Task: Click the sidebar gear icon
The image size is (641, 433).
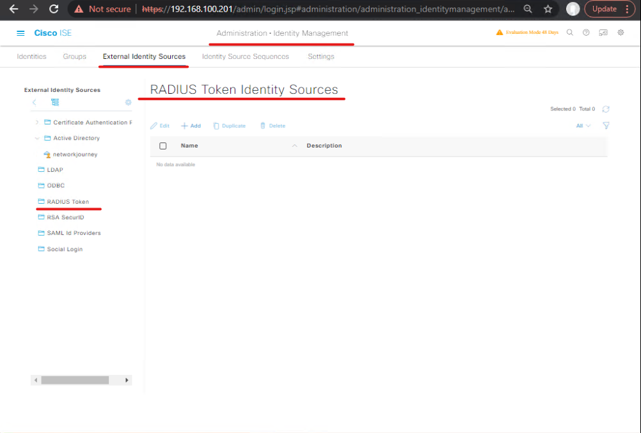Action: click(x=129, y=102)
